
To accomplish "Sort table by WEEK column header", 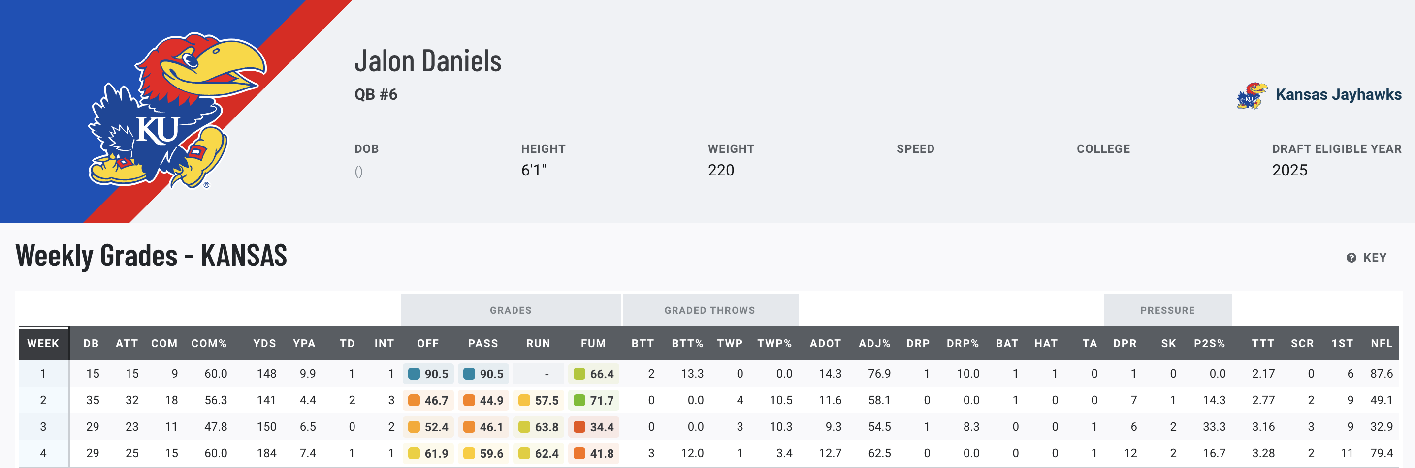I will 43,344.
